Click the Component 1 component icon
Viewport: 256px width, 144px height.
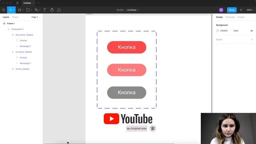pos(8,29)
